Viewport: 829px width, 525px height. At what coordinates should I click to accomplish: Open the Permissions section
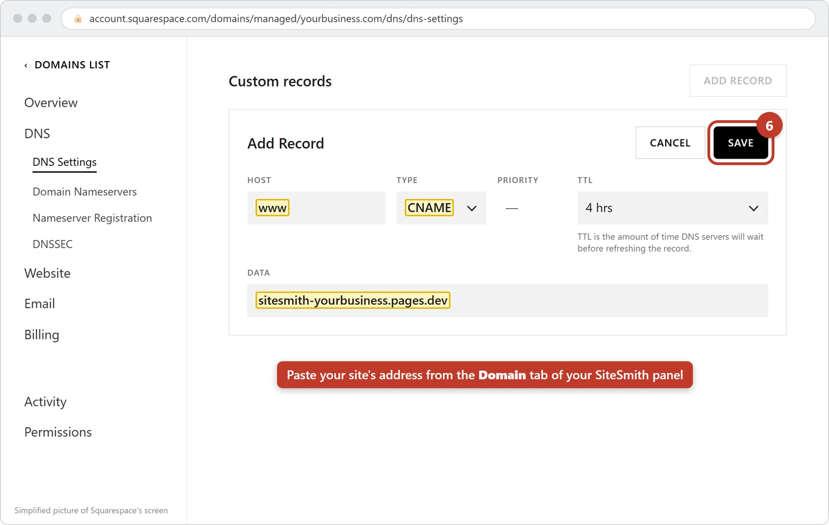coord(58,432)
